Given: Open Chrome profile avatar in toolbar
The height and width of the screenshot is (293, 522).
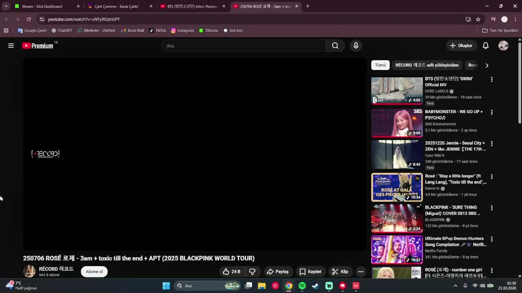Looking at the screenshot, I should pos(504,19).
